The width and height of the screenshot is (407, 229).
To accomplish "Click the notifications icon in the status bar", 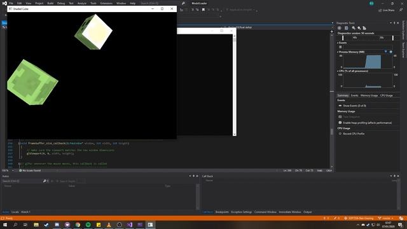I will 401,218.
